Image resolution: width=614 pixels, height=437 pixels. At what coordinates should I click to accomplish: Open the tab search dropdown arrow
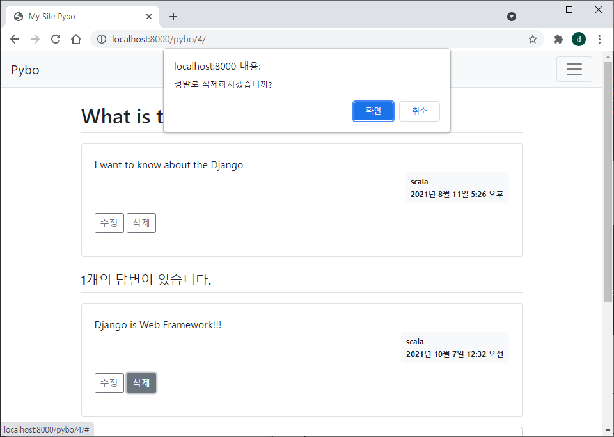pos(512,17)
